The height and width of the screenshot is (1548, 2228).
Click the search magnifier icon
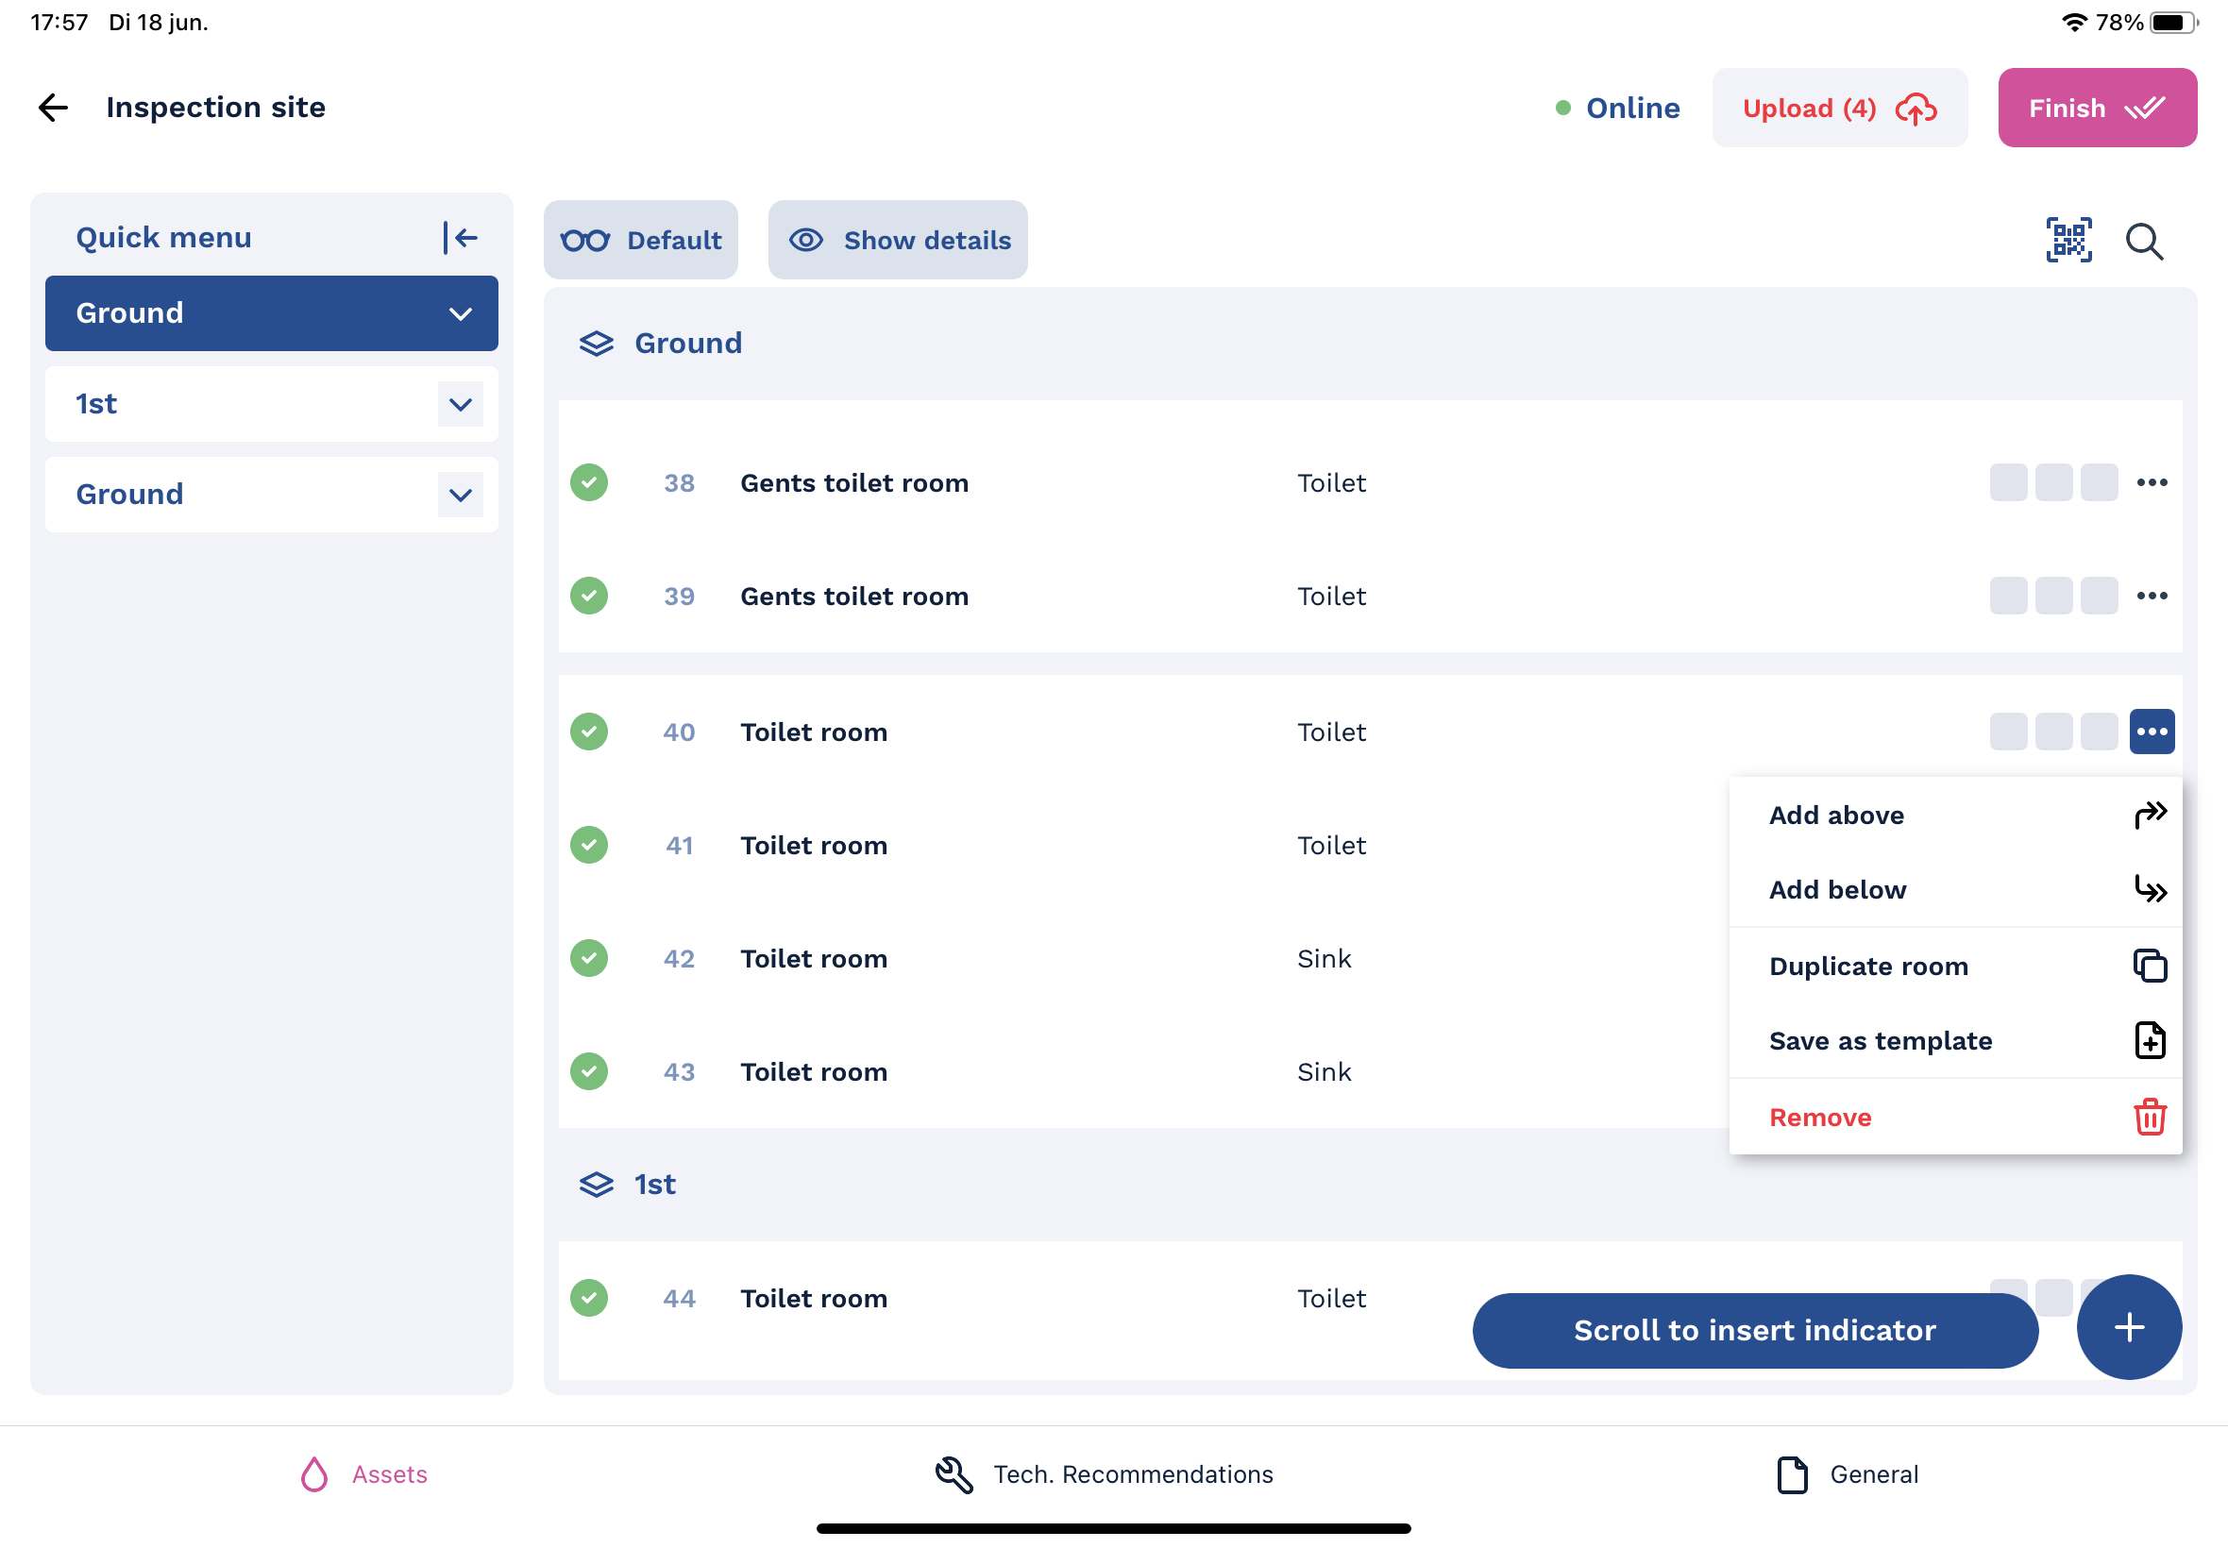coord(2144,241)
